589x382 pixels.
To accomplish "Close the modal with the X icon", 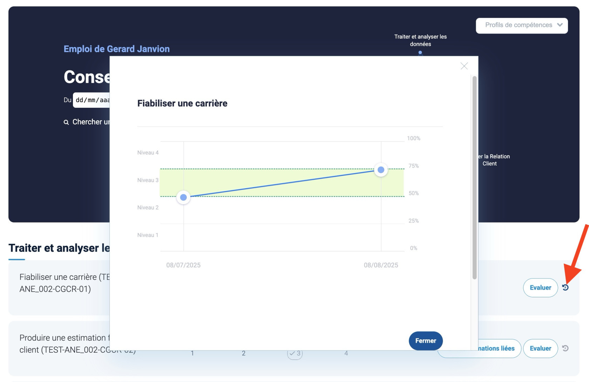I will point(464,66).
